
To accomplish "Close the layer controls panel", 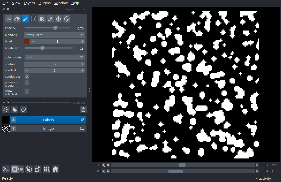I will 4,9.
